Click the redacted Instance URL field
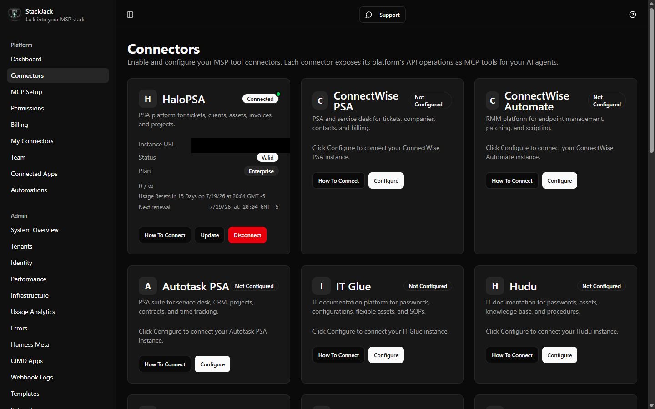Image resolution: width=655 pixels, height=409 pixels. point(240,145)
